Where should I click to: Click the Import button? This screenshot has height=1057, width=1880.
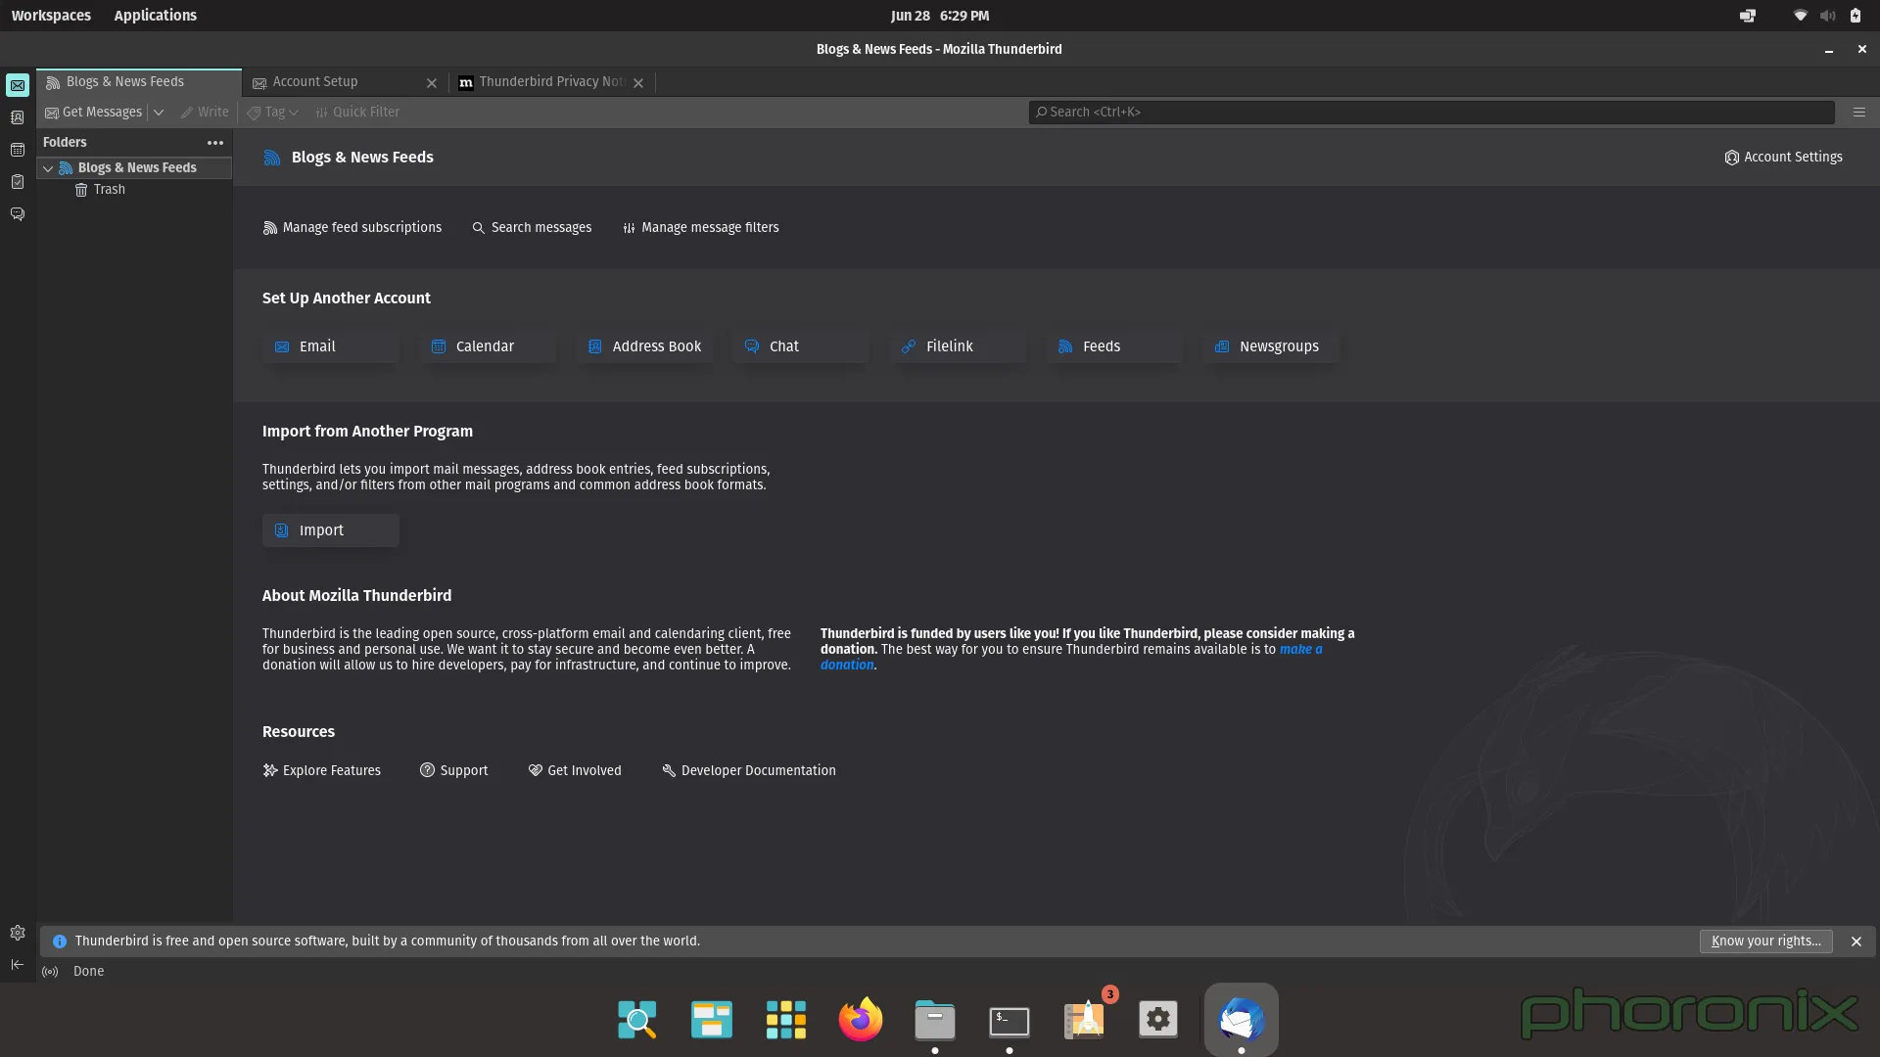(331, 530)
